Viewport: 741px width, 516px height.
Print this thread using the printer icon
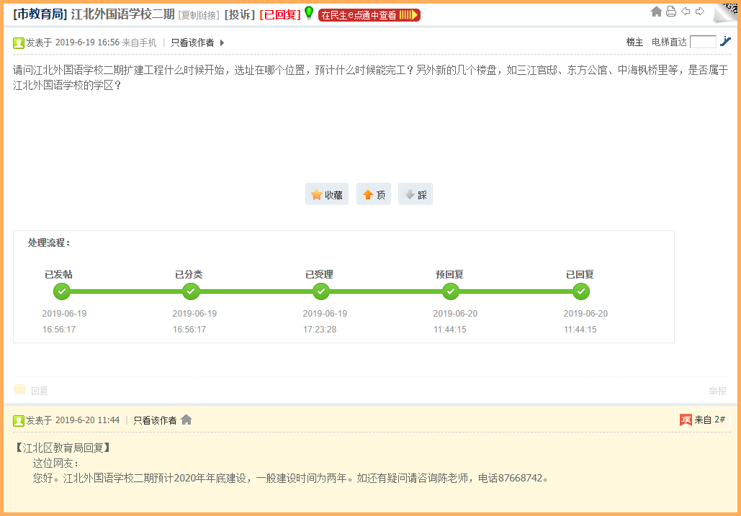(x=671, y=12)
